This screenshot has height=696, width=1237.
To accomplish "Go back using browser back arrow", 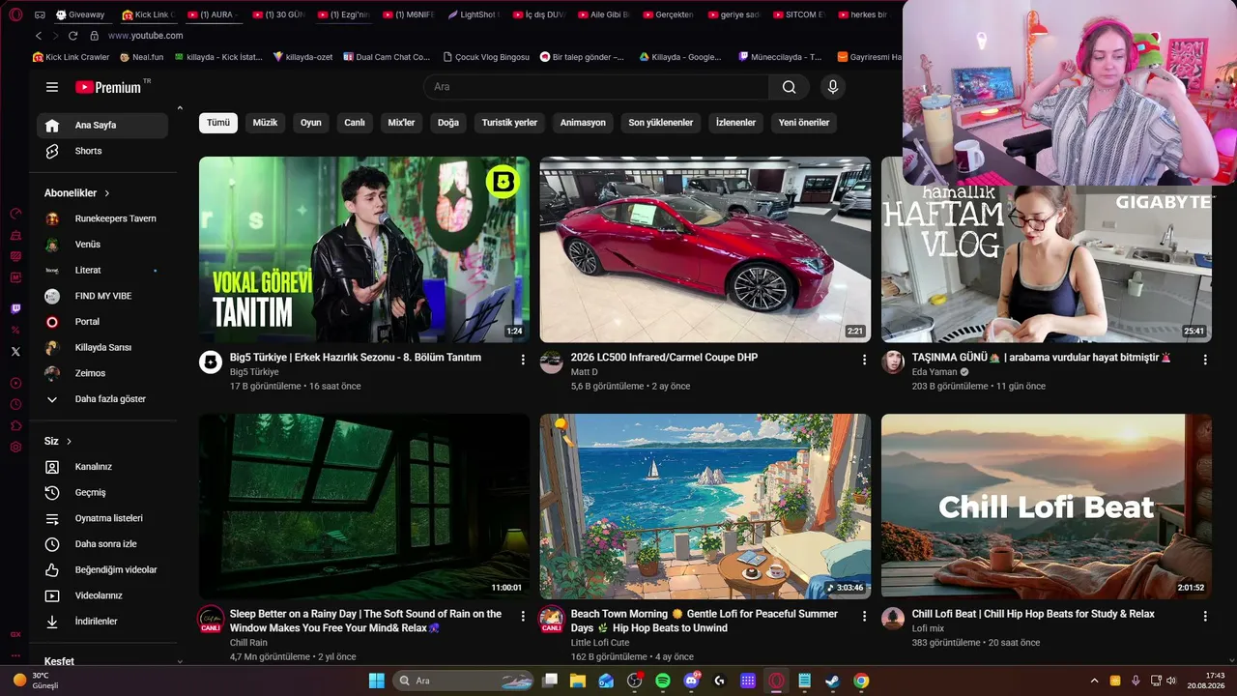I will click(x=39, y=36).
